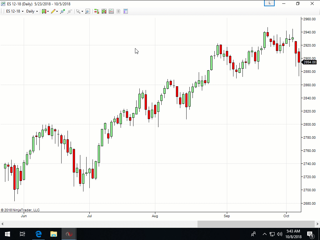
Task: Expand the drawing tools dropdown arrow
Action: (x=57, y=12)
